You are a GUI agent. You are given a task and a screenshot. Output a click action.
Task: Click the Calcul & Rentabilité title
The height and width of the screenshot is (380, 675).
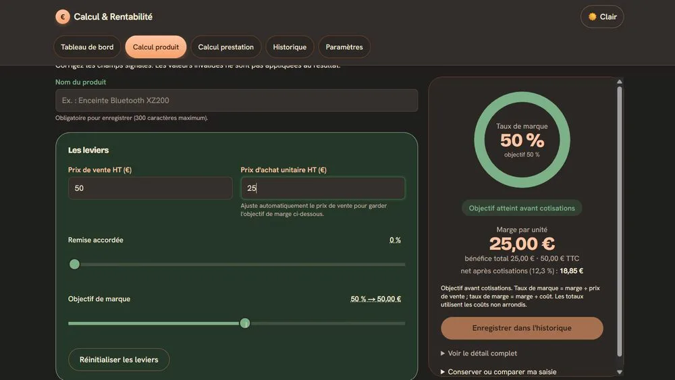(x=113, y=17)
